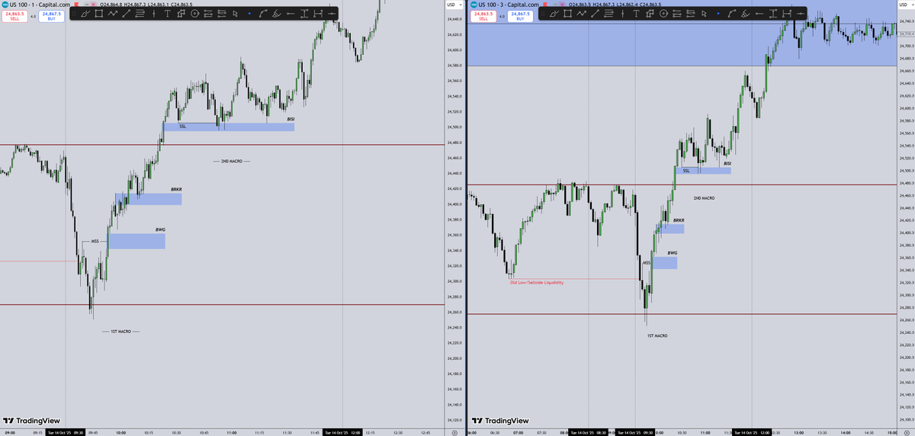
Task: Click the 12:00 date marker on left time axis
Action: pos(343,432)
